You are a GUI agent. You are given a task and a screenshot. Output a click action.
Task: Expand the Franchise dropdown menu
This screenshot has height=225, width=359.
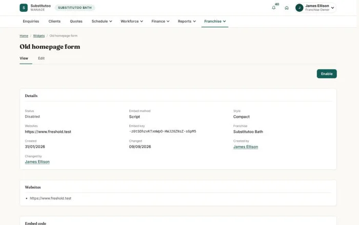coord(215,21)
